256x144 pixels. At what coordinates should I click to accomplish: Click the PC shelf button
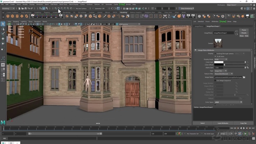click(x=189, y=16)
